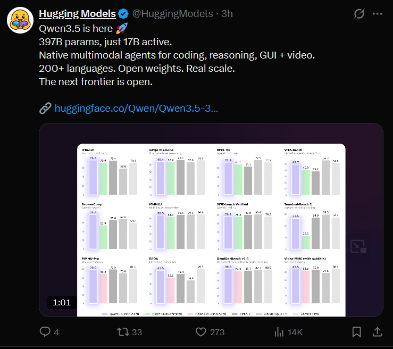Click the share upload arrow icon
The image size is (393, 349).
(377, 332)
